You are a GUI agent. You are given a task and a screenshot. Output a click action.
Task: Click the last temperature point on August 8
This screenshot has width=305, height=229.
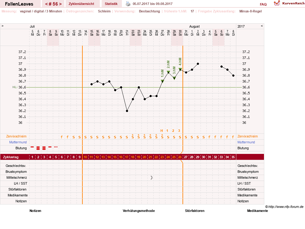point(233,75)
